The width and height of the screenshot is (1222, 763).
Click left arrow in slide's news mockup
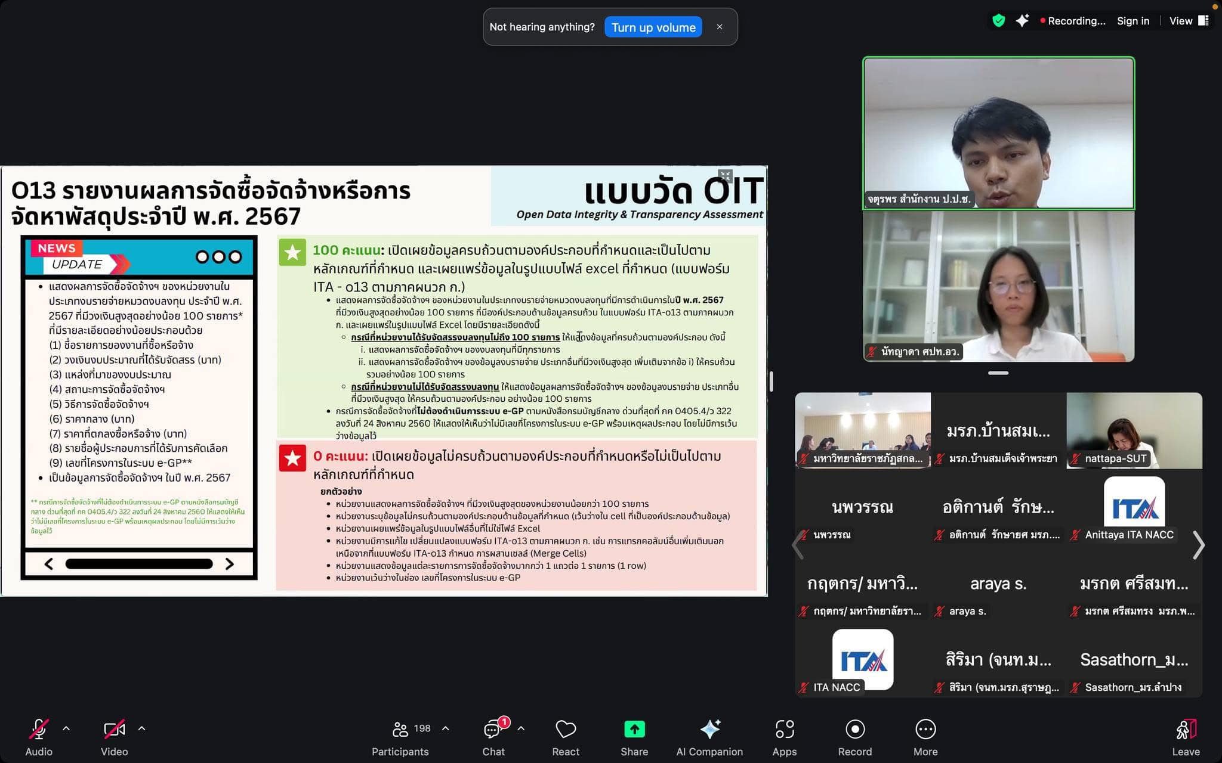[49, 564]
